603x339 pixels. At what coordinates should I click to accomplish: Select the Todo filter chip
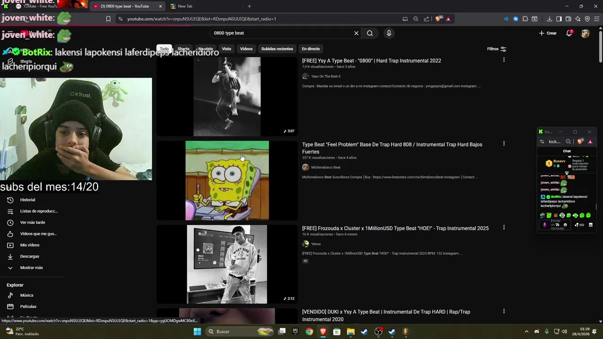pyautogui.click(x=164, y=49)
